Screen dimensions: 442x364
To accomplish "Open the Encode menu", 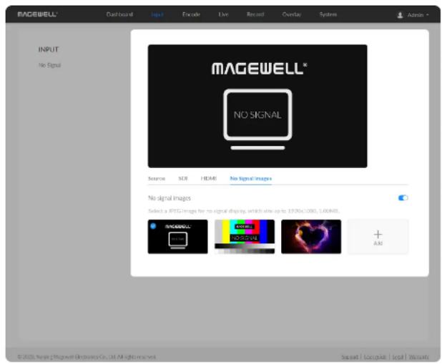I will [191, 14].
